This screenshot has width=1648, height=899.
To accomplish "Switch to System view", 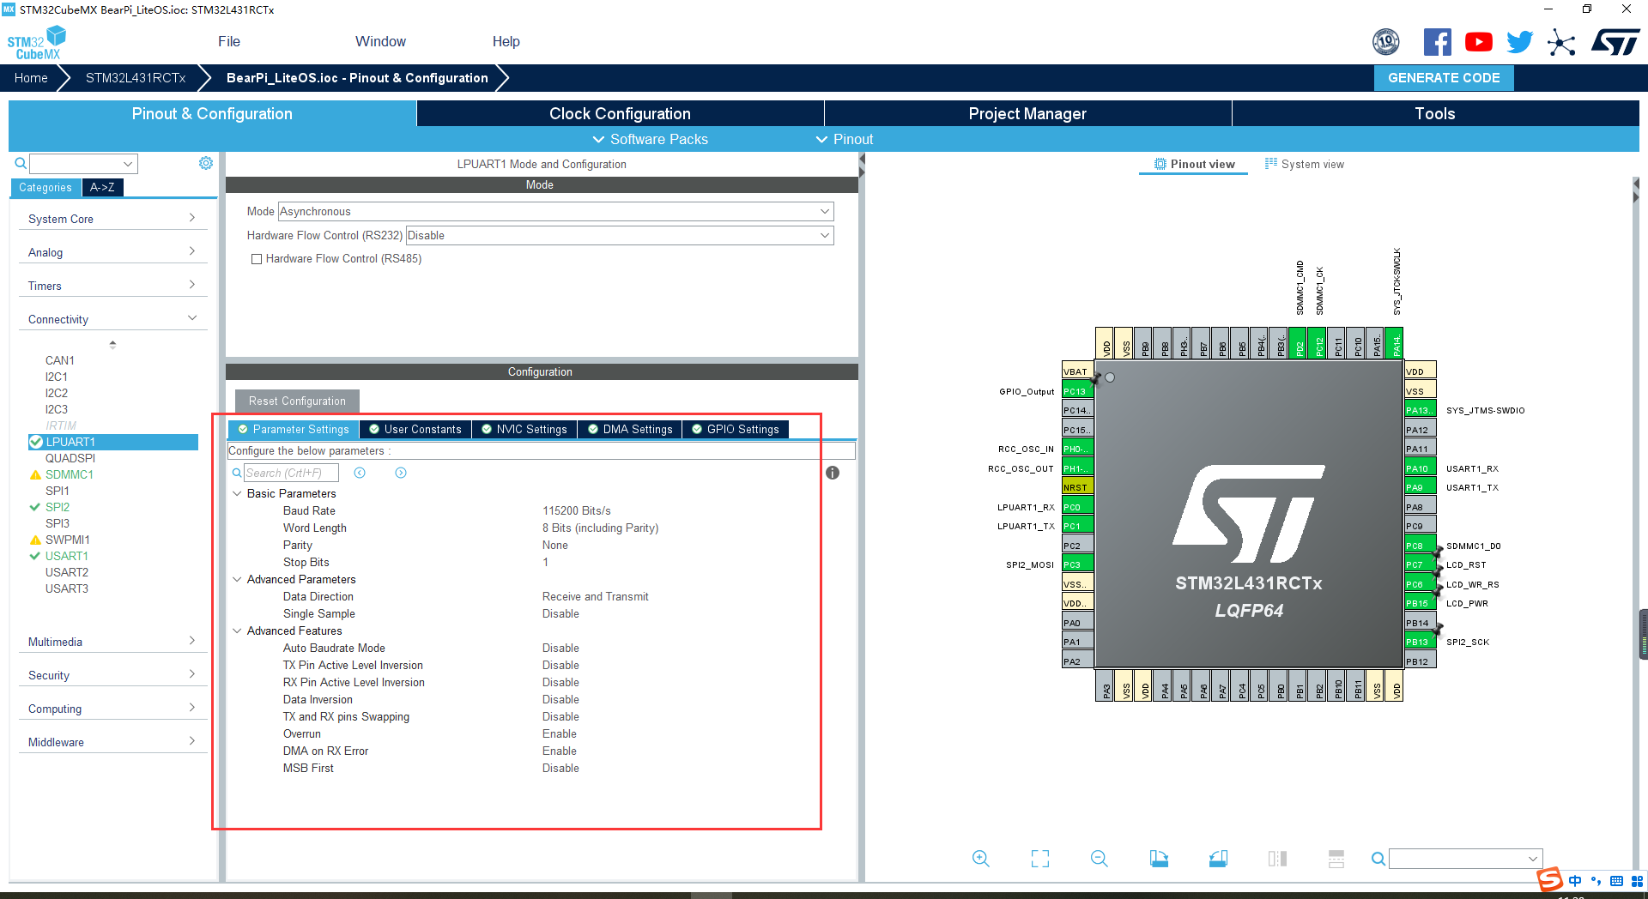I will pos(1305,164).
